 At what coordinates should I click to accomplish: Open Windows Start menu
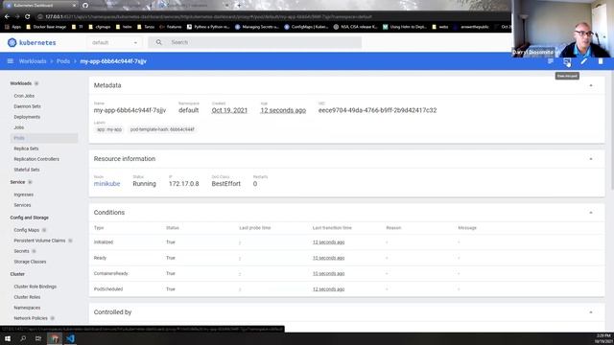click(8, 338)
